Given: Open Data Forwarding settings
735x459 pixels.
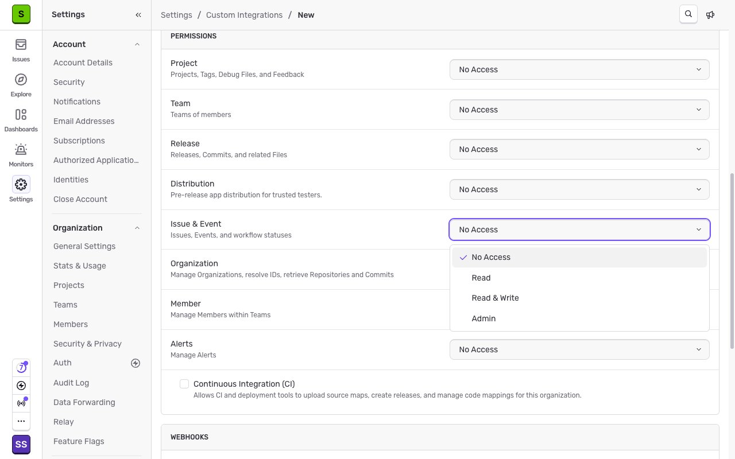Looking at the screenshot, I should pos(84,402).
